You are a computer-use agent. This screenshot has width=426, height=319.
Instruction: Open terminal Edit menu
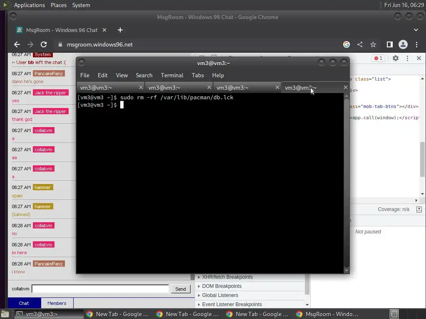point(103,76)
